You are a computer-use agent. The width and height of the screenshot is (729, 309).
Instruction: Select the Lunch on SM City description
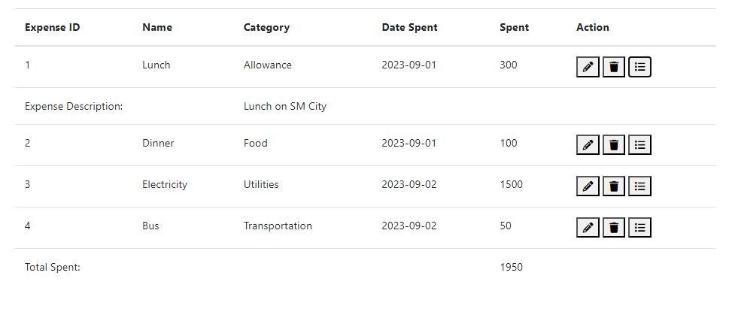[x=285, y=107]
